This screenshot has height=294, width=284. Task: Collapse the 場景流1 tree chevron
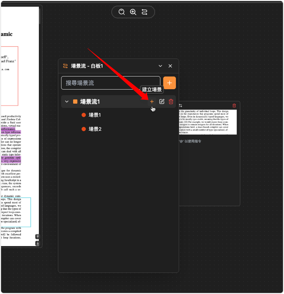[x=67, y=102]
